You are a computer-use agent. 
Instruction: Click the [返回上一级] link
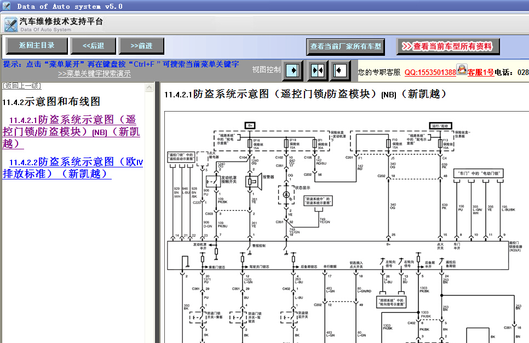point(22,85)
